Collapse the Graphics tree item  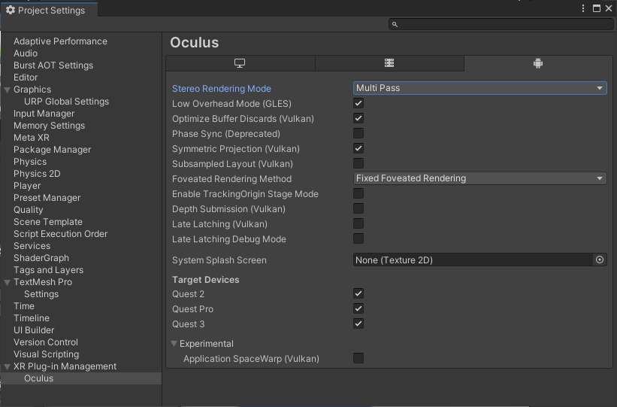7,90
